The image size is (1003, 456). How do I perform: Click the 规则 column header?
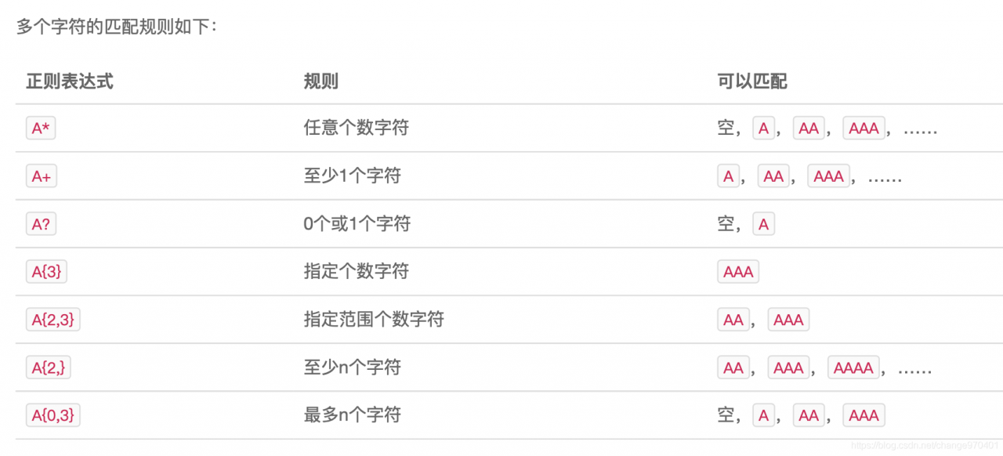(x=321, y=81)
